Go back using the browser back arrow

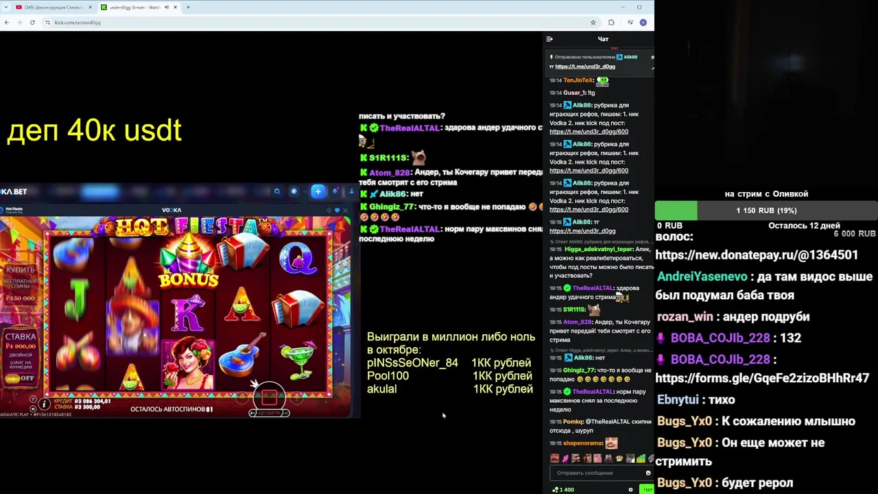(x=6, y=23)
